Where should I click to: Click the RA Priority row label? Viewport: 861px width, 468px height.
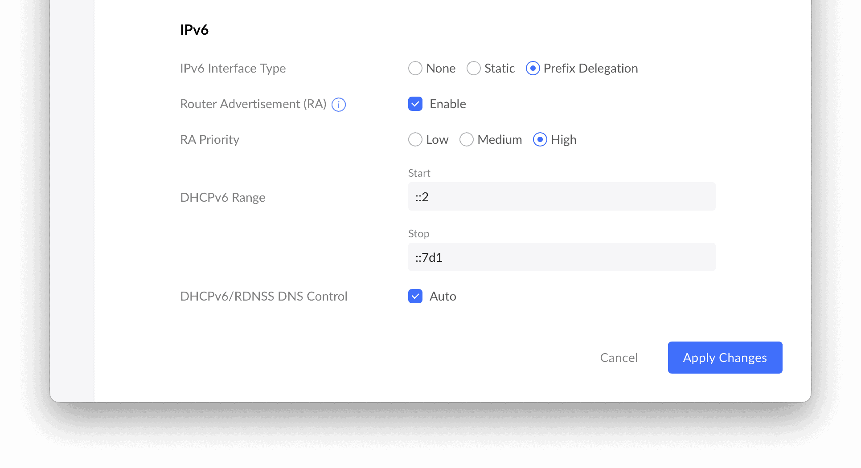pos(209,139)
